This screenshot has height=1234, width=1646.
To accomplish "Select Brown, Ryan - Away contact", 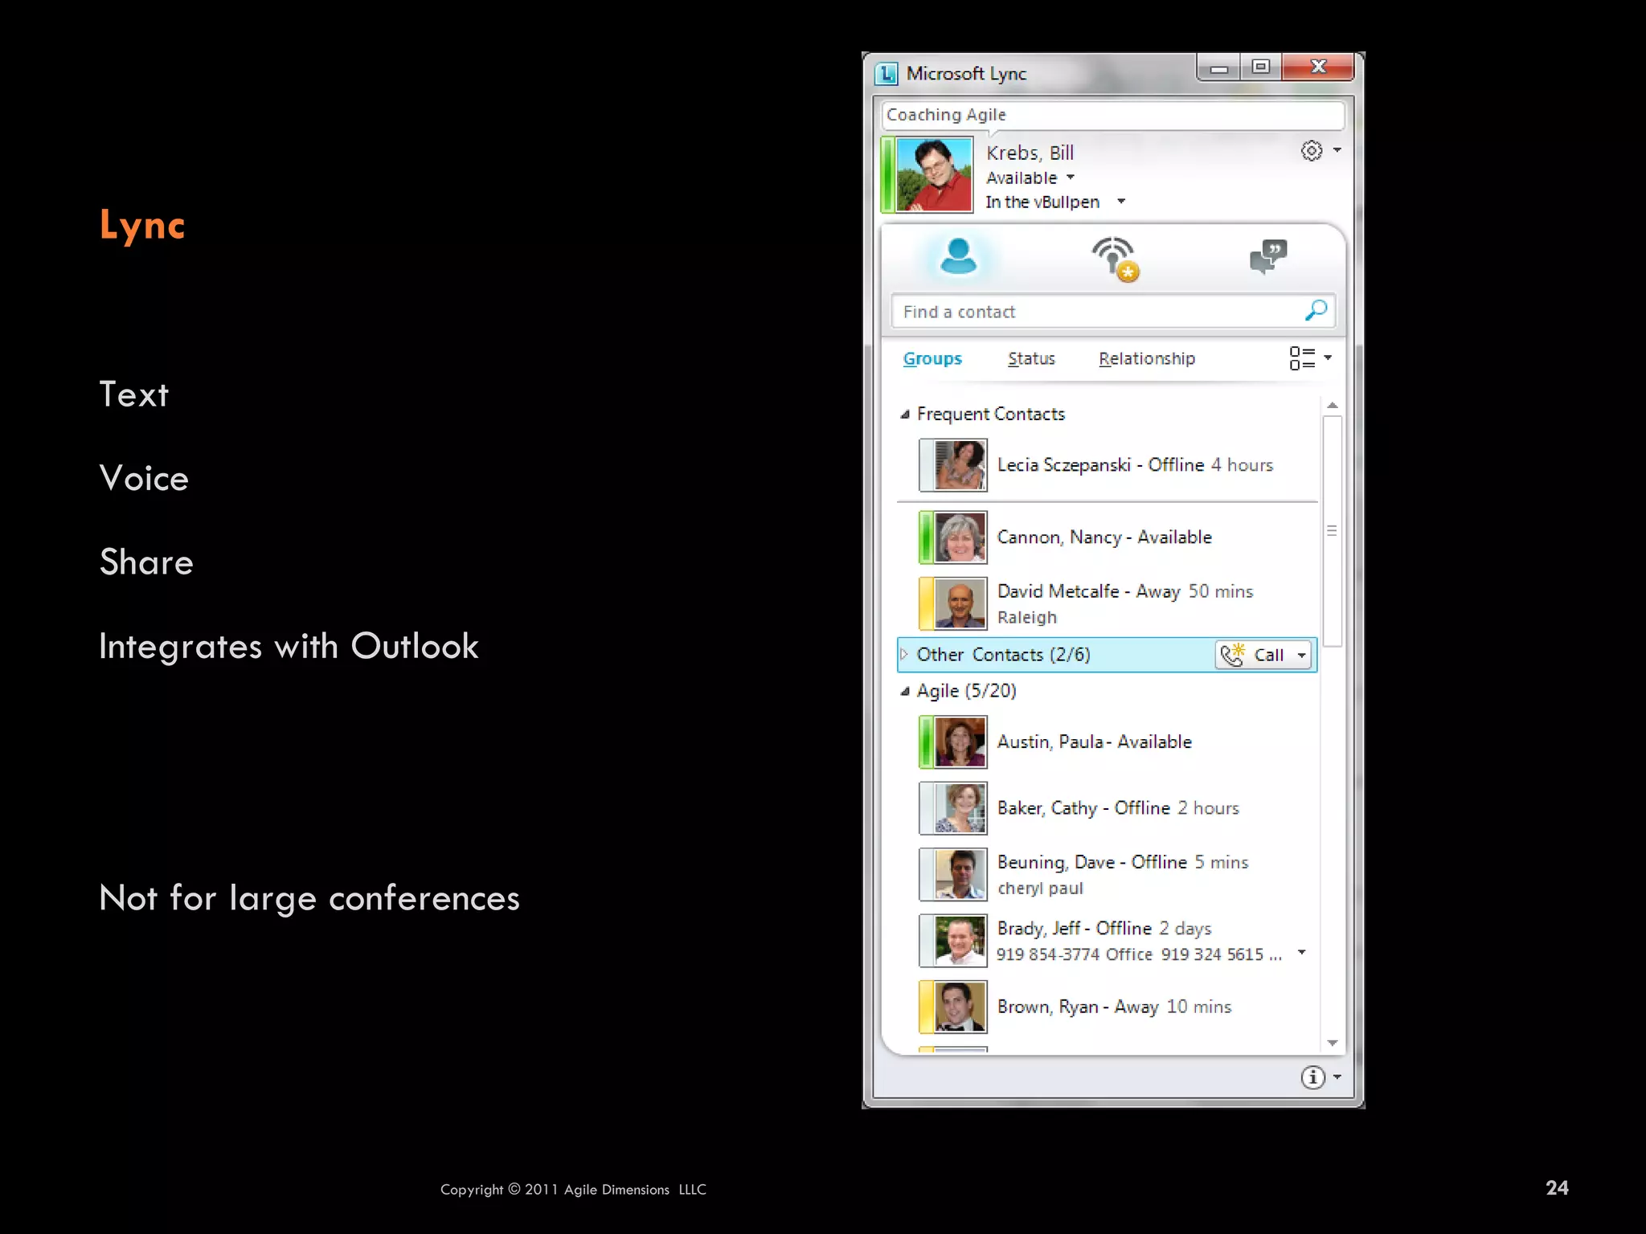I will (1108, 1007).
